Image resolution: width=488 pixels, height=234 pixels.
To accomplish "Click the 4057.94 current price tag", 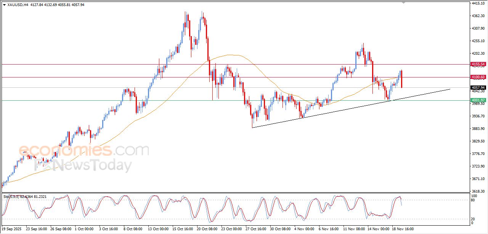I will click(x=478, y=87).
